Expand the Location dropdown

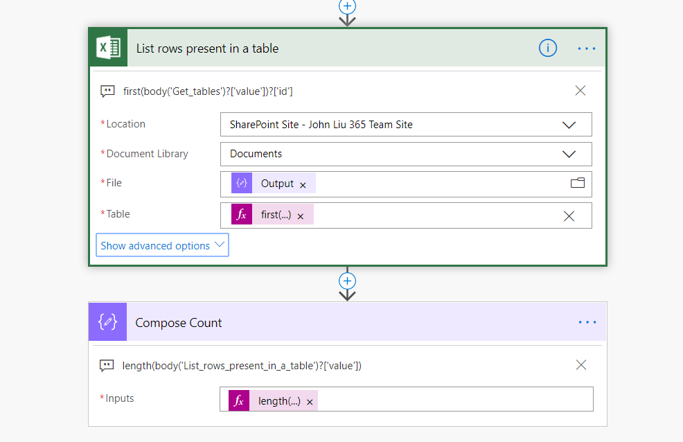[x=569, y=125]
